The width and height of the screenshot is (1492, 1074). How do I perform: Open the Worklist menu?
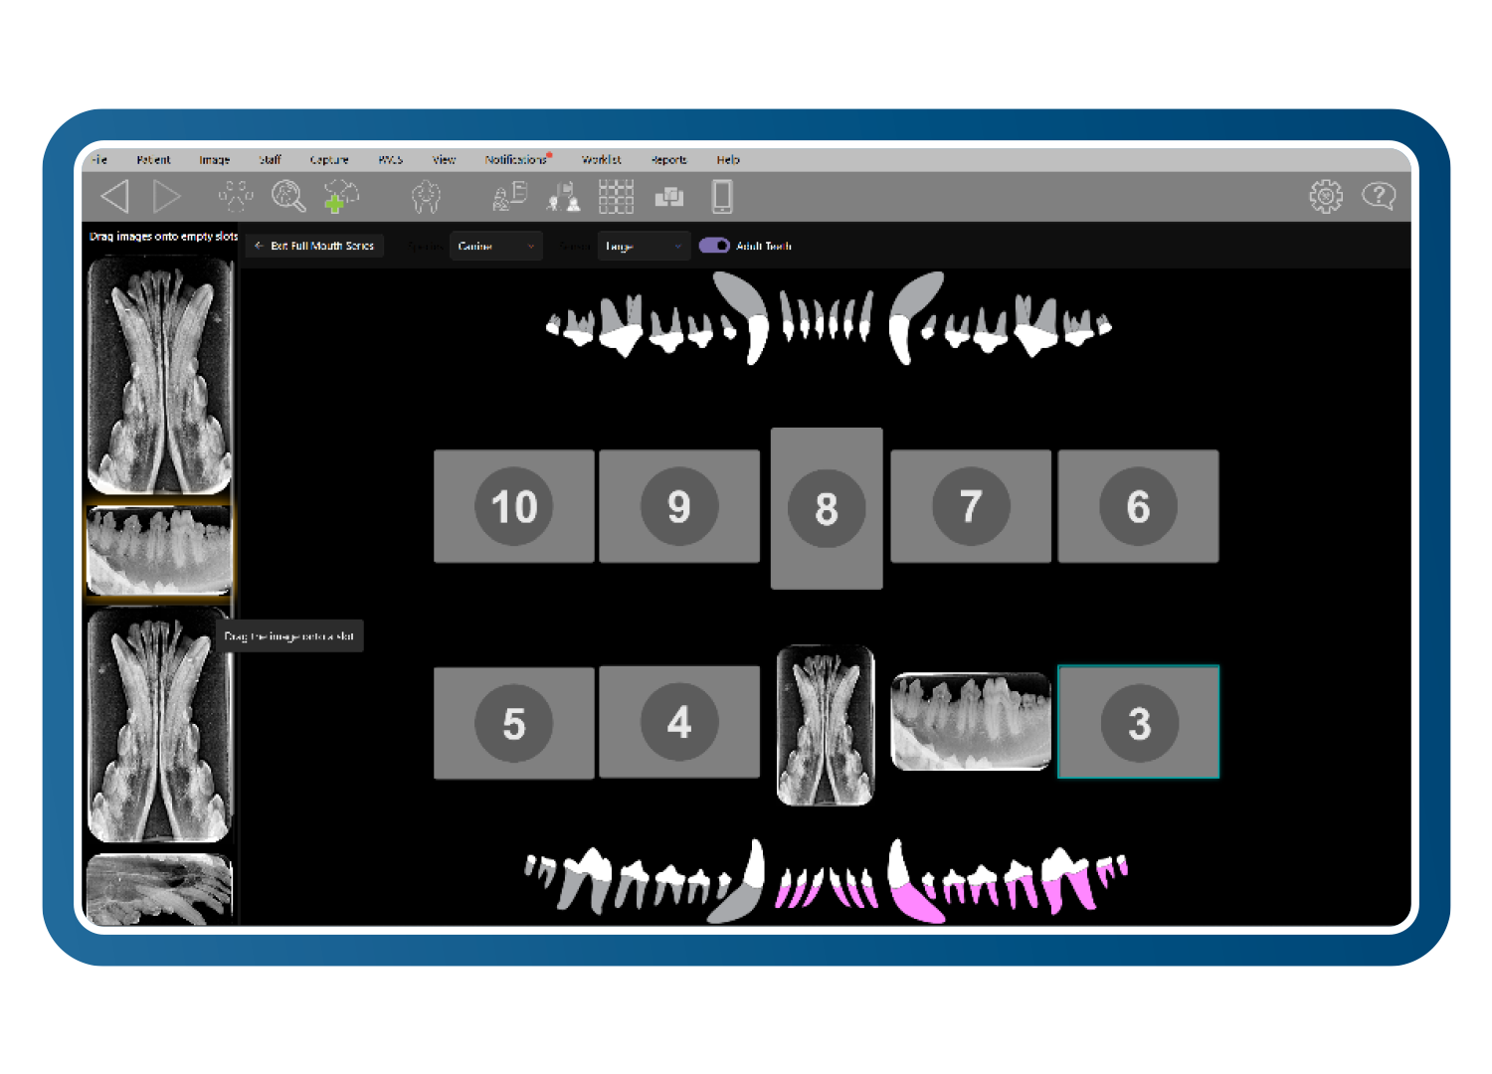point(602,159)
